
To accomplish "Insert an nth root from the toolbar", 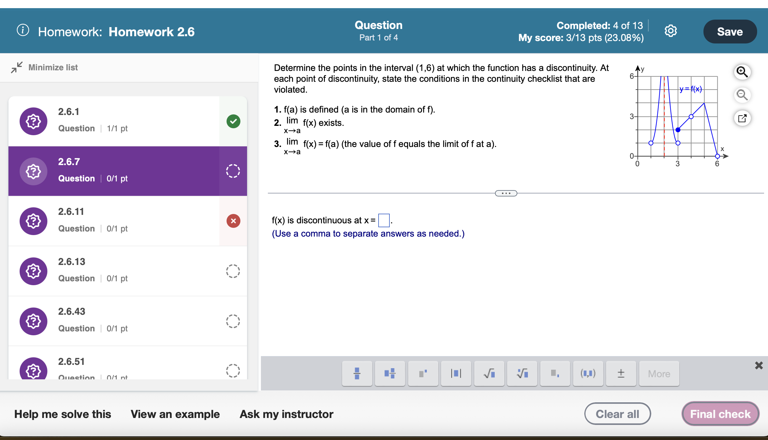I will pyautogui.click(x=522, y=374).
